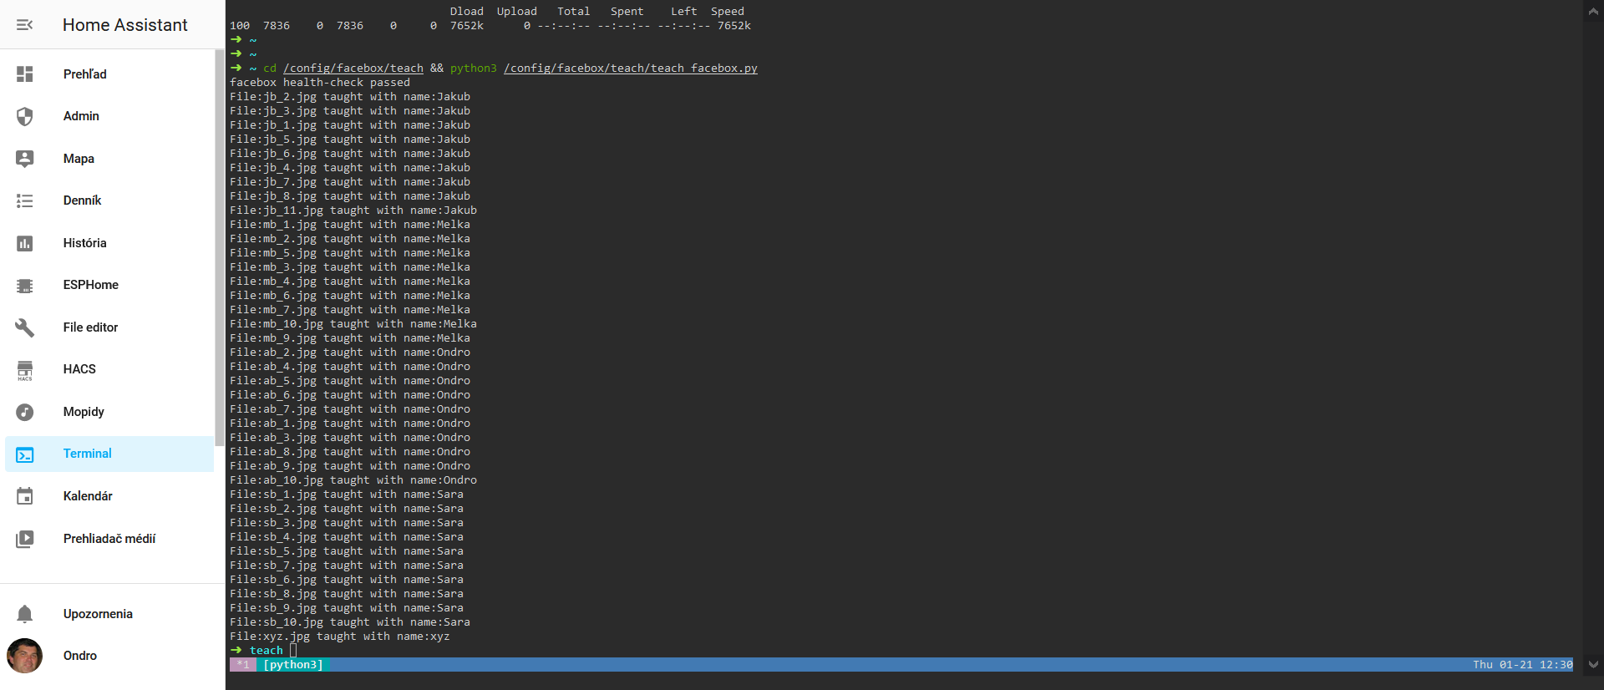Click the /config/facebox/teach path in terminal
The image size is (1604, 690).
353,68
